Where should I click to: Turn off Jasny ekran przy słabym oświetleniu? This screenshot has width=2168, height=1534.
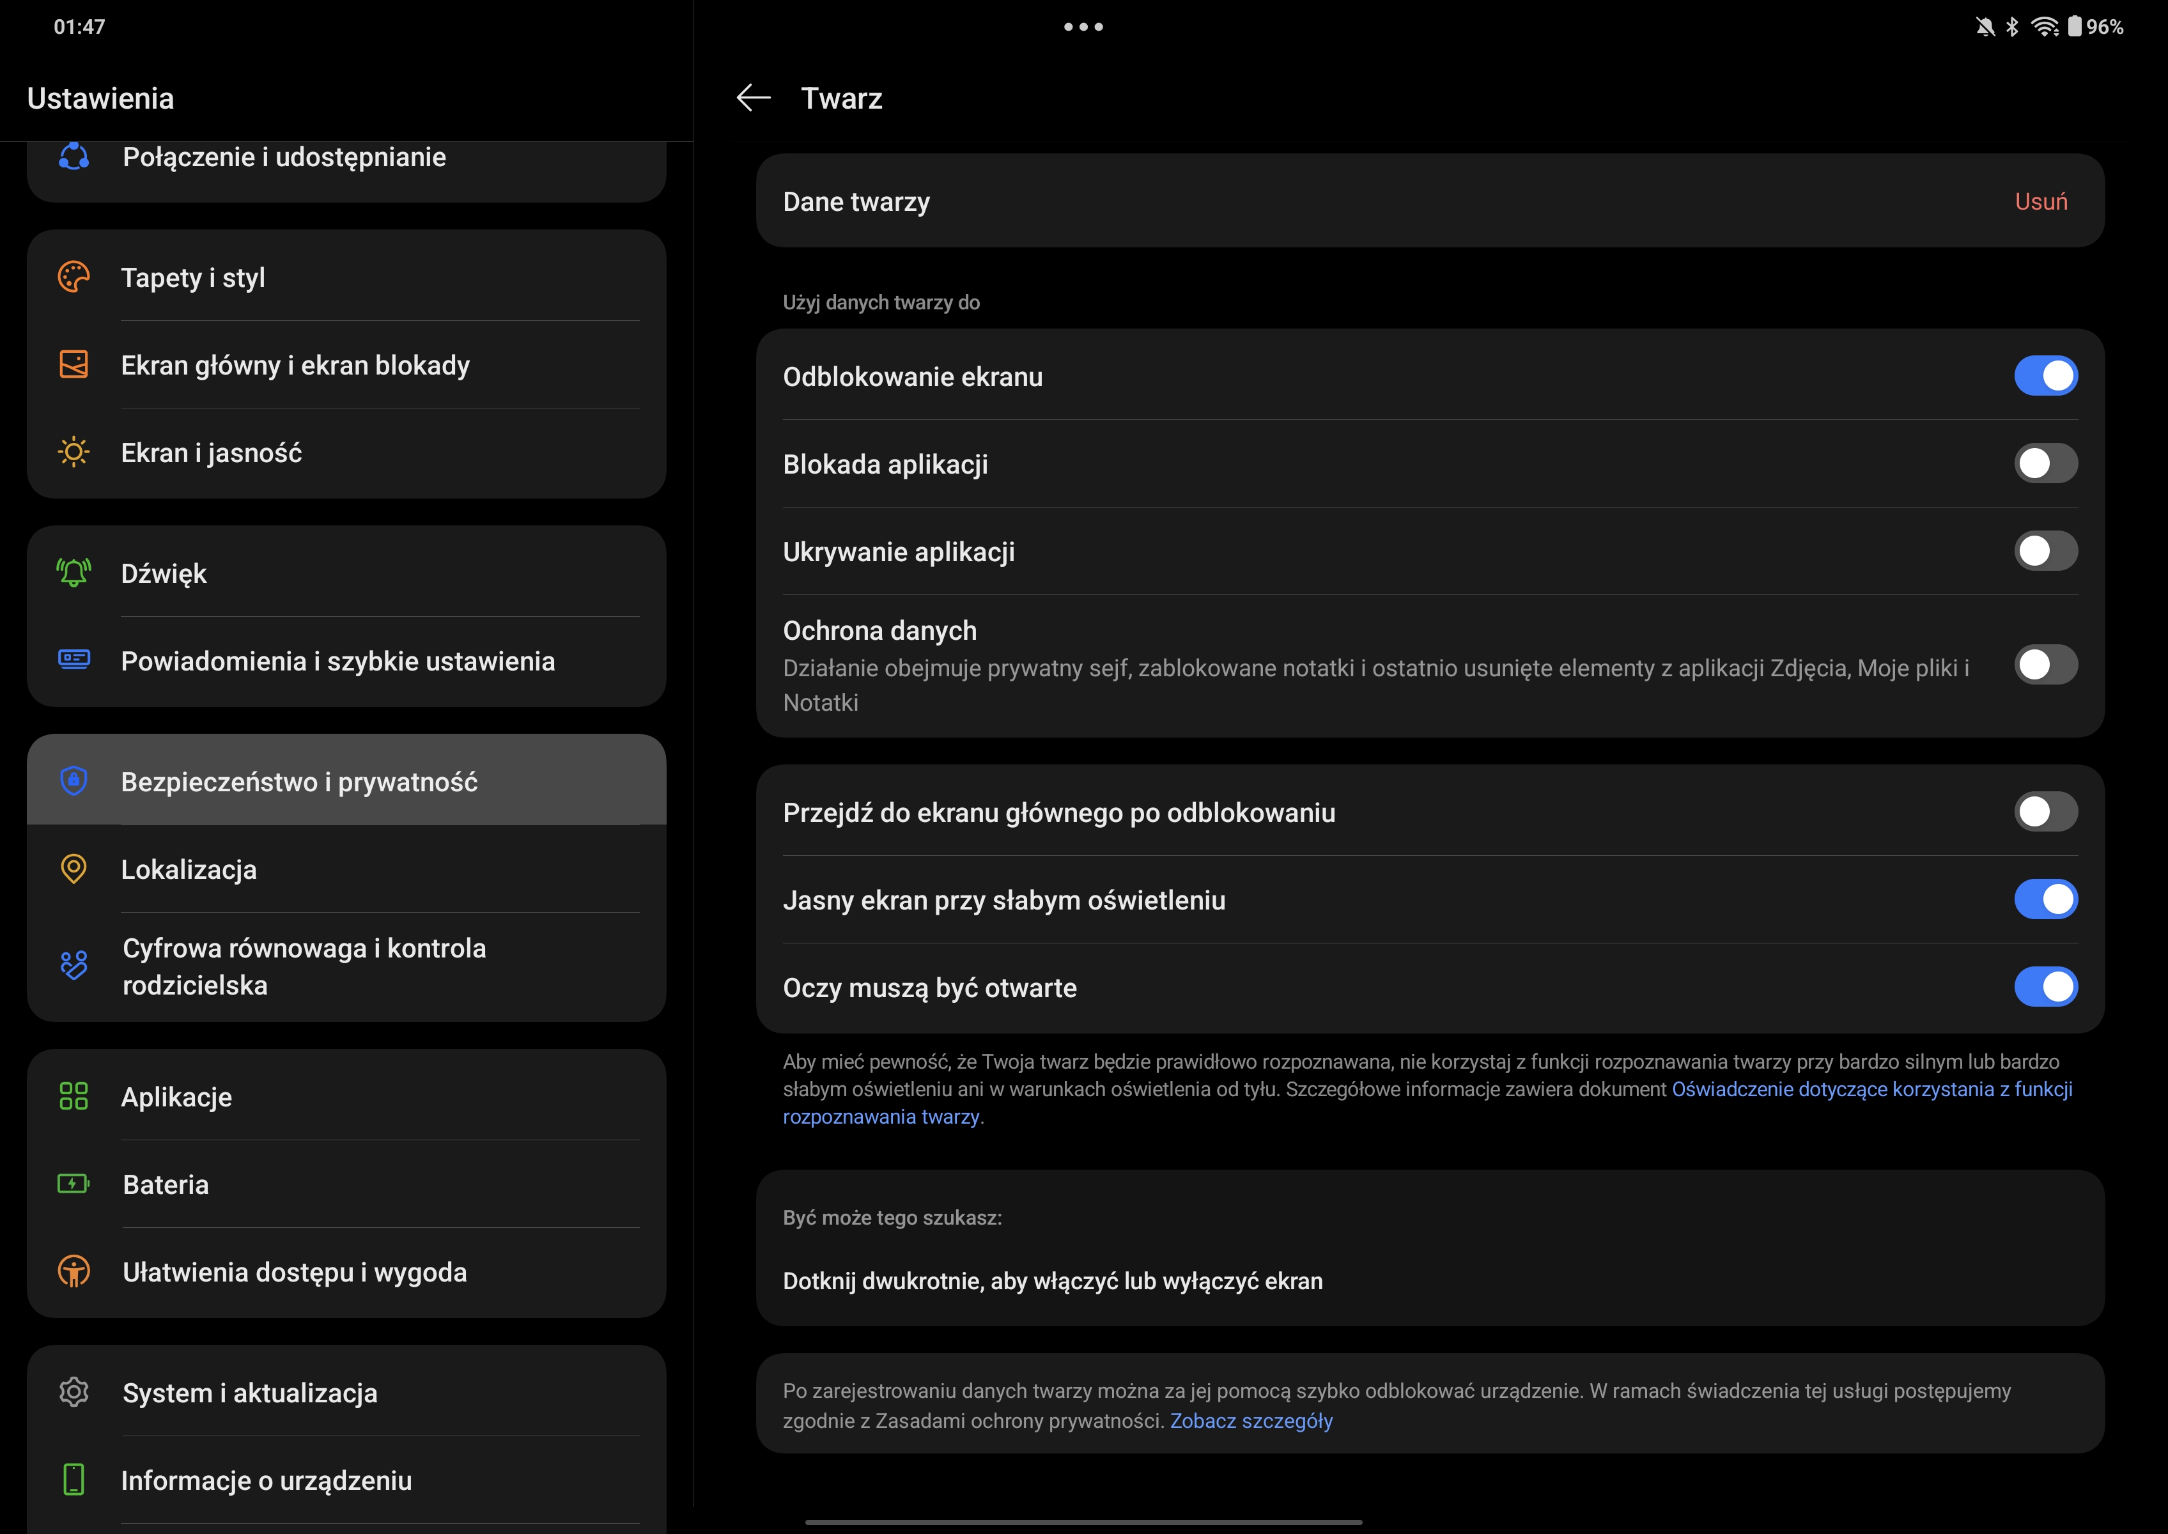(2045, 899)
